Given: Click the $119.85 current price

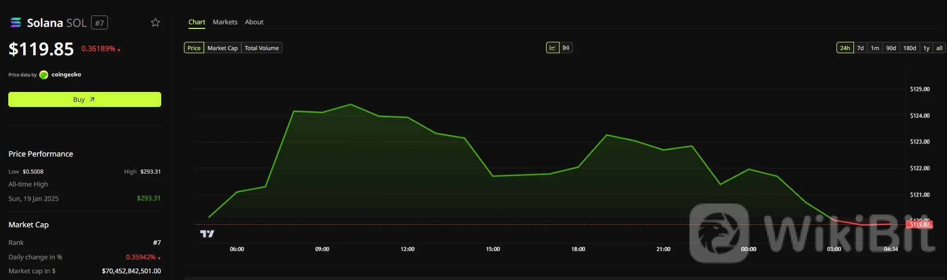Looking at the screenshot, I should 41,49.
